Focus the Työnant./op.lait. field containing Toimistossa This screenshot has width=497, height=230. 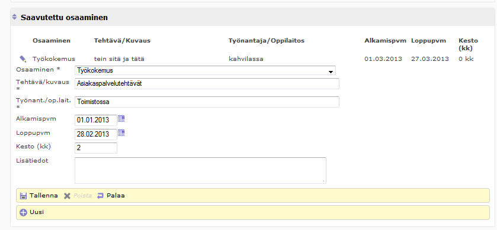click(x=207, y=102)
